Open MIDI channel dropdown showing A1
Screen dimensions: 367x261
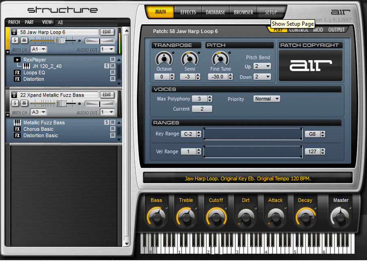pos(39,49)
